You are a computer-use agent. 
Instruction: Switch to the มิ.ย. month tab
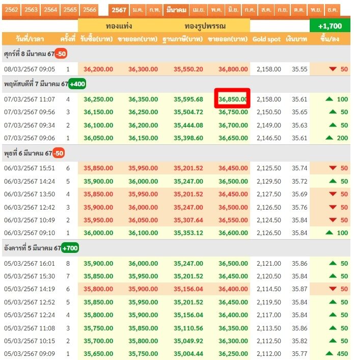(233, 10)
